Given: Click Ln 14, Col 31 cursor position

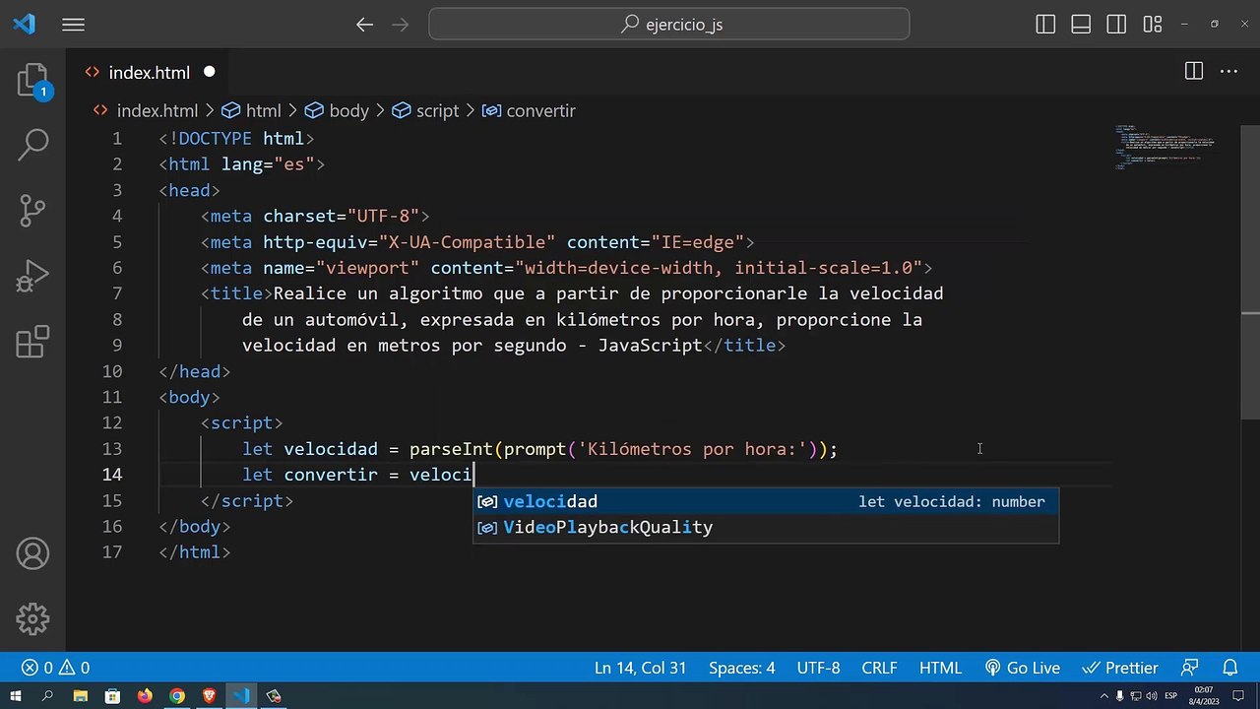Looking at the screenshot, I should click(640, 668).
